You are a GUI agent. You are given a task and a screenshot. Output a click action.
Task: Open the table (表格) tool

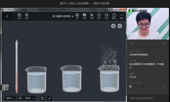(x=84, y=16)
